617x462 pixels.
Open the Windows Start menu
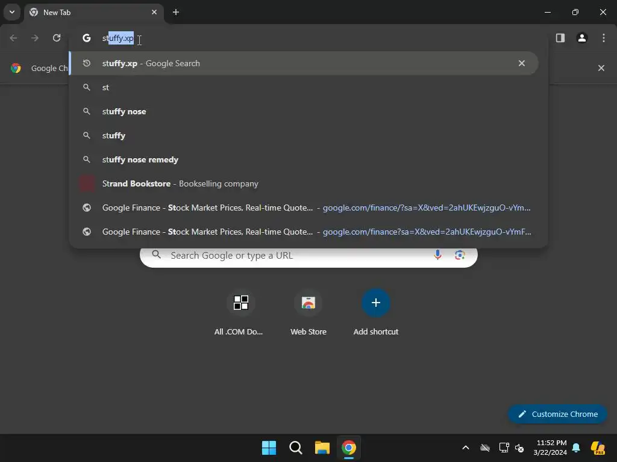click(x=269, y=448)
